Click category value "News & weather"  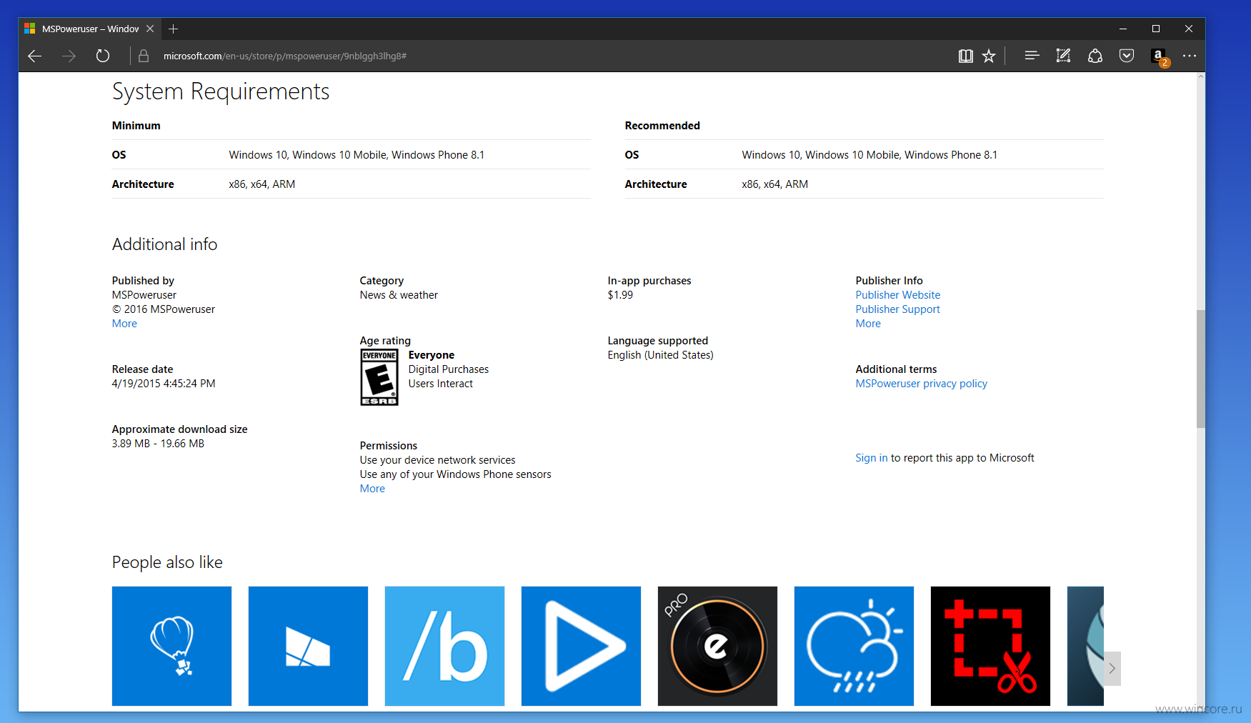pos(399,295)
